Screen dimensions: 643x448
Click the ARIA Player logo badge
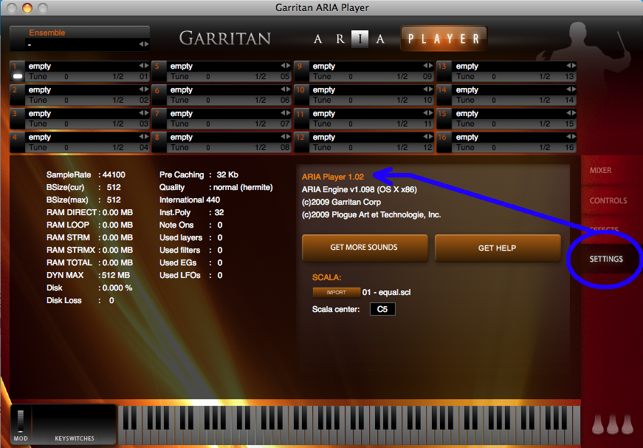pos(442,38)
